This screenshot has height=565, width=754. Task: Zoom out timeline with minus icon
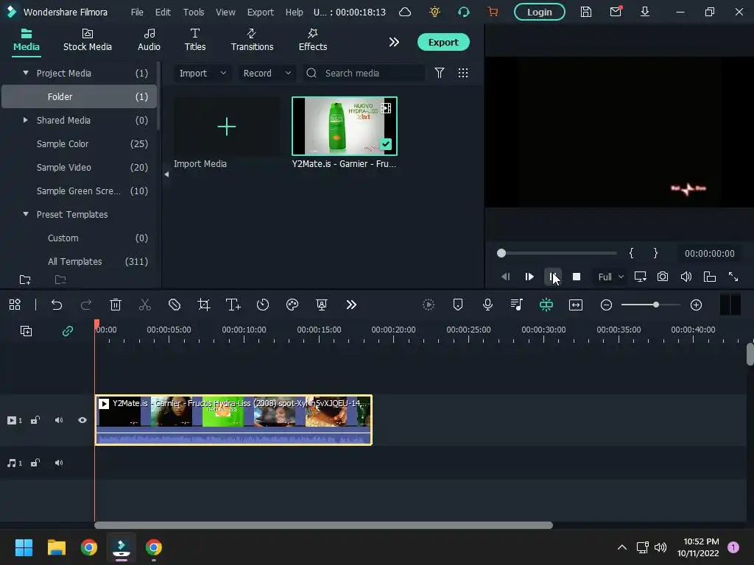click(x=607, y=305)
